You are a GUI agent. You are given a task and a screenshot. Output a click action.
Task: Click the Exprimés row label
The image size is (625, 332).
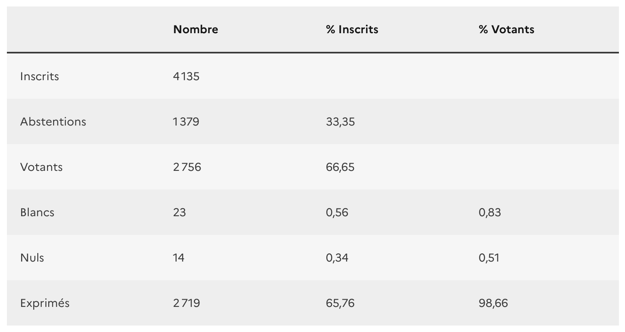pyautogui.click(x=45, y=303)
